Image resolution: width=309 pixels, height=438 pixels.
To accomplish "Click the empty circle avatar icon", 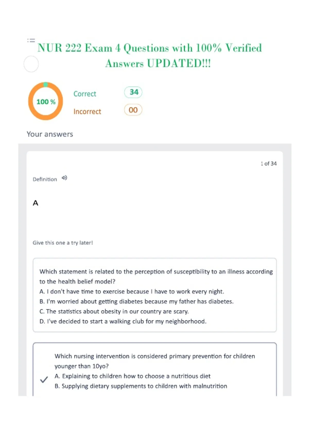I will (x=31, y=64).
